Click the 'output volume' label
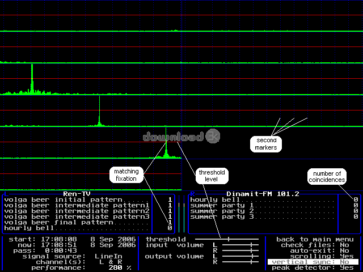 [x=174, y=256]
